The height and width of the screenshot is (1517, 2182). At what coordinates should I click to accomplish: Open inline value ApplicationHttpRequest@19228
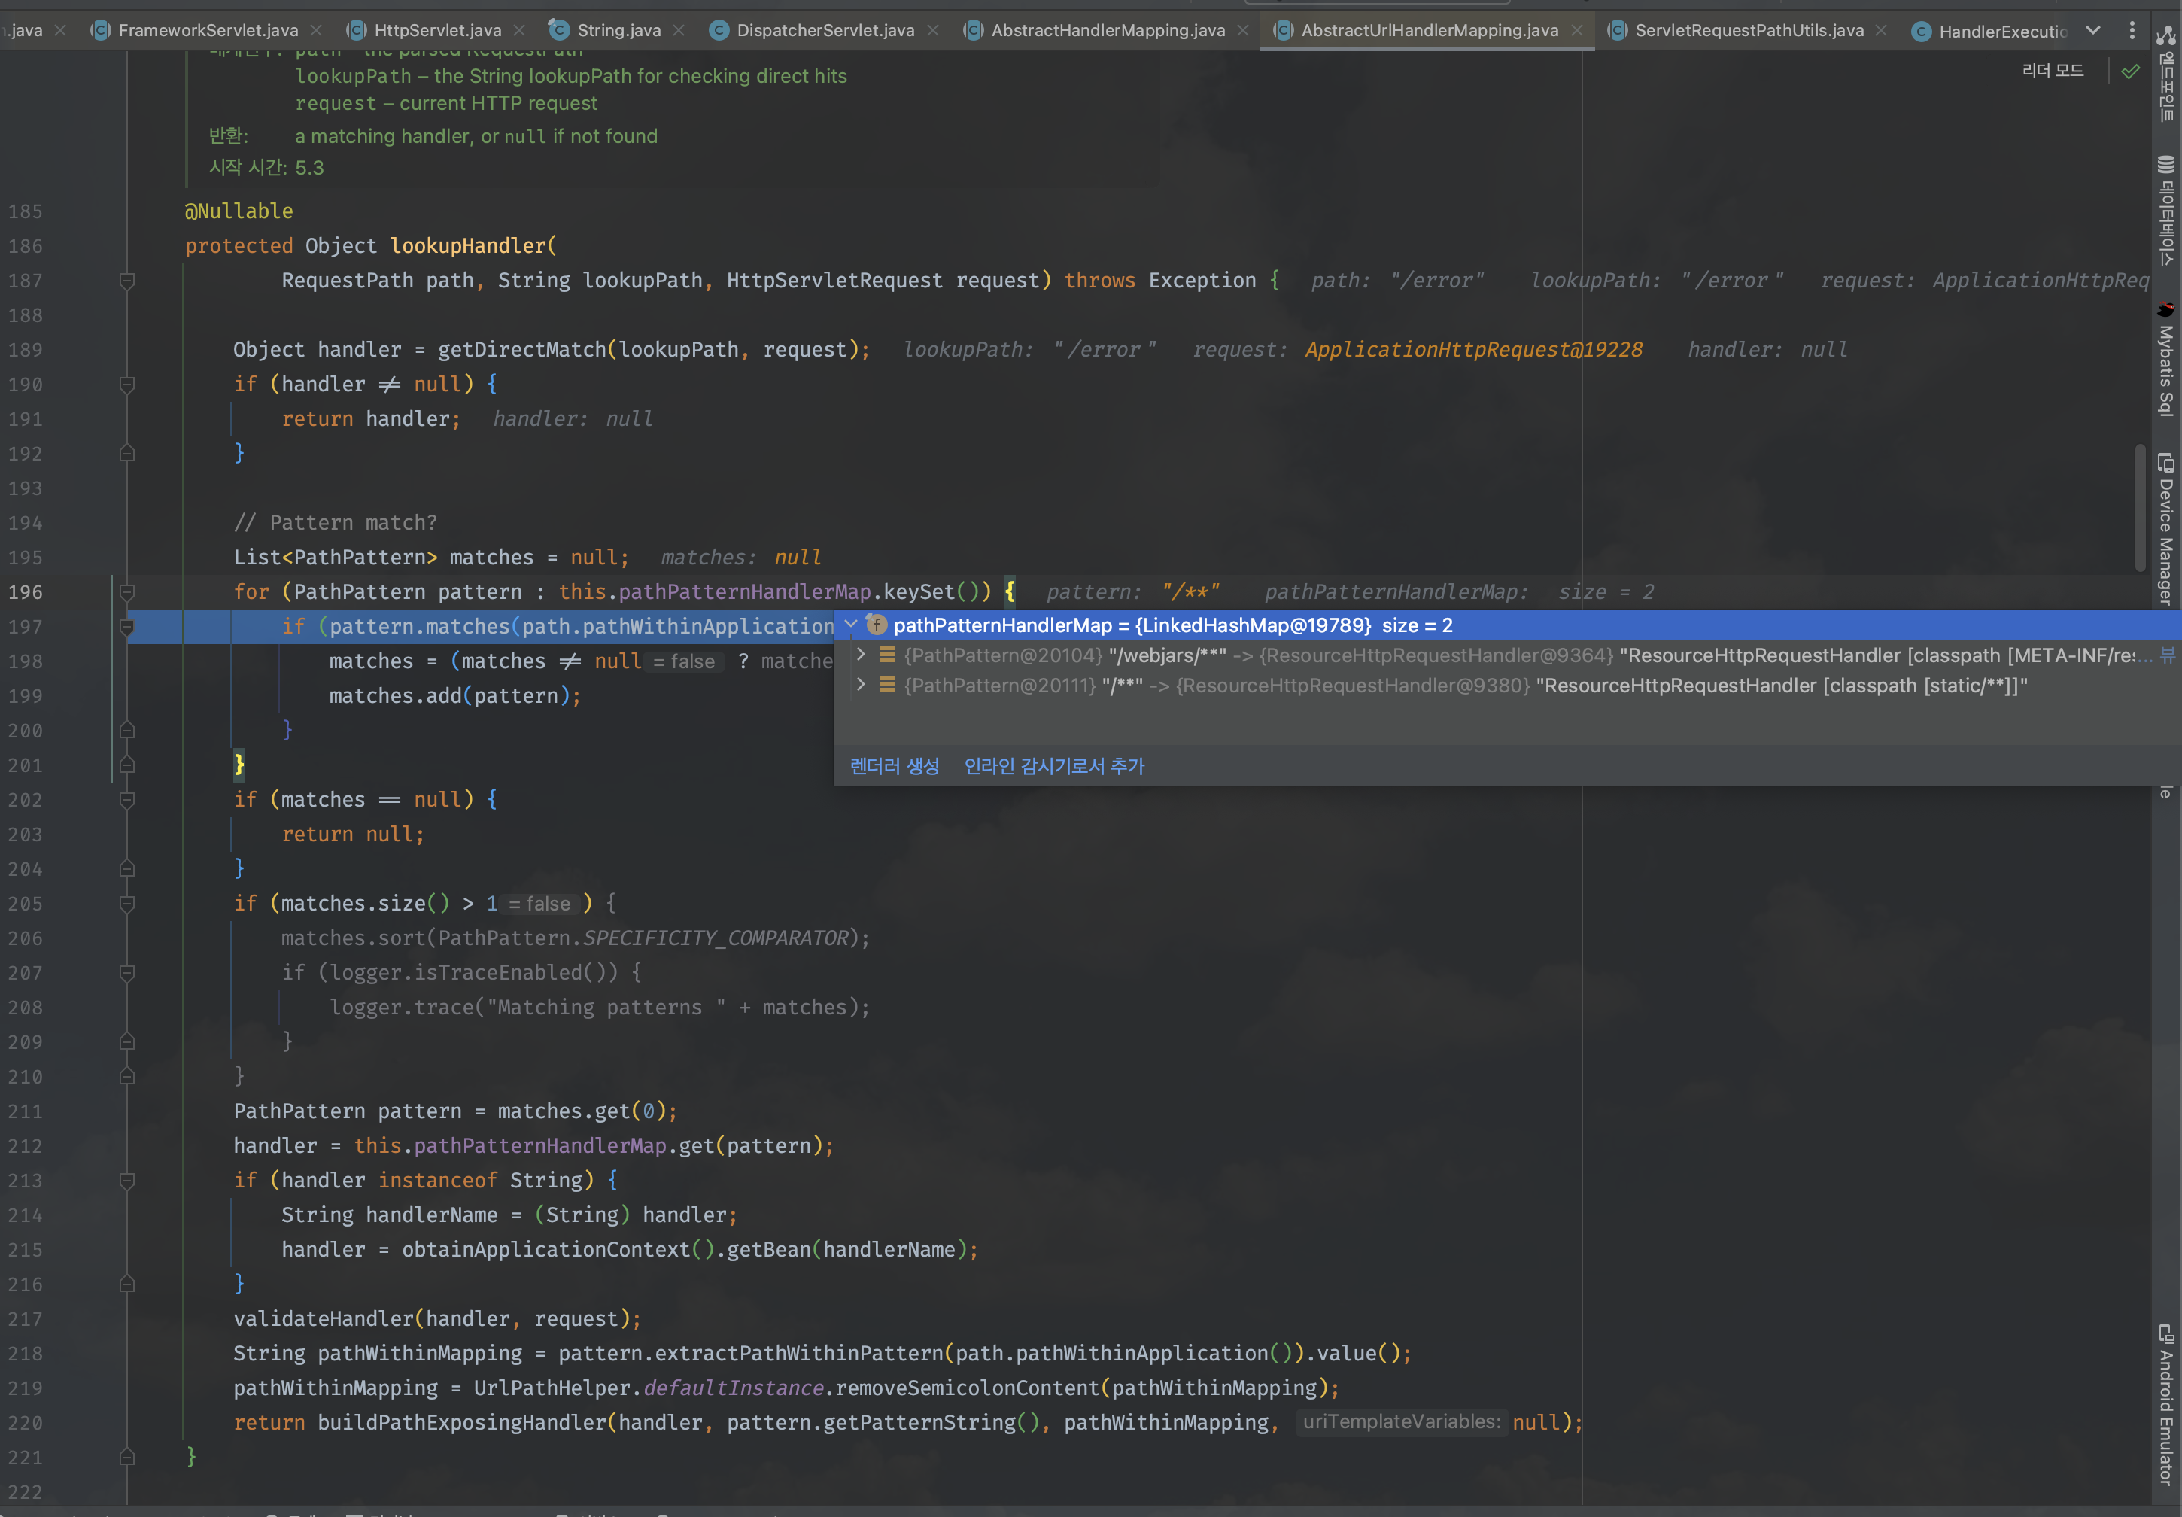coord(1473,350)
